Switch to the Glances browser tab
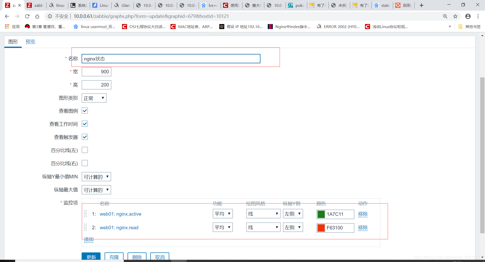485x262 pixels. (x=123, y=5)
